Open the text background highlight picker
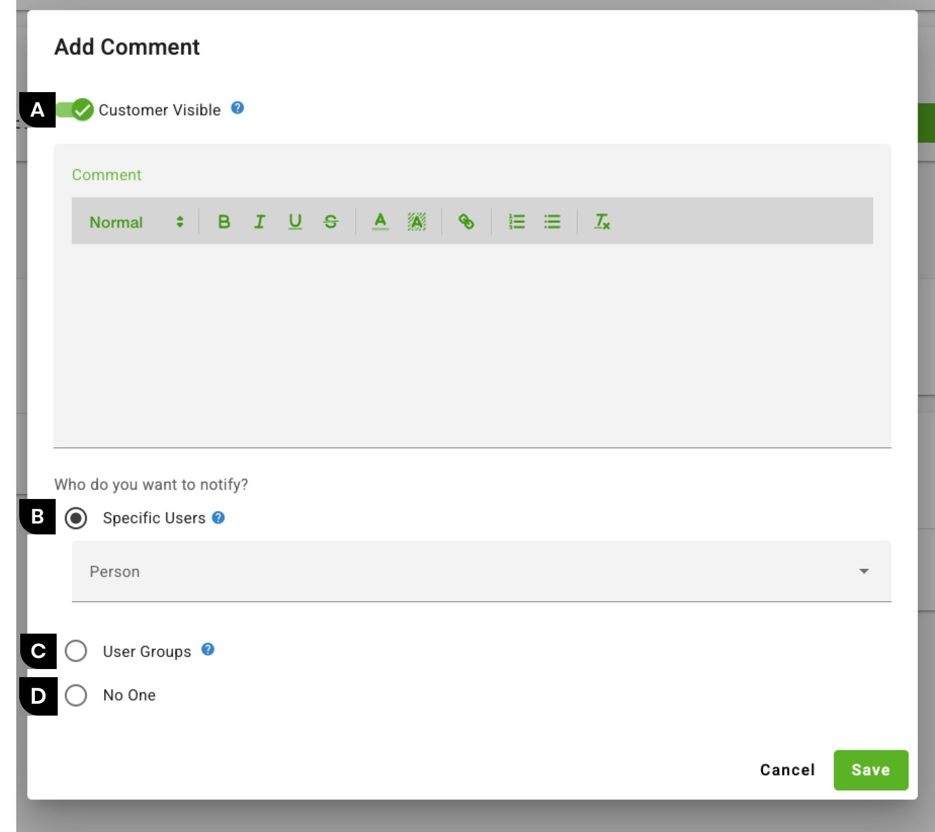This screenshot has width=935, height=832. point(416,222)
